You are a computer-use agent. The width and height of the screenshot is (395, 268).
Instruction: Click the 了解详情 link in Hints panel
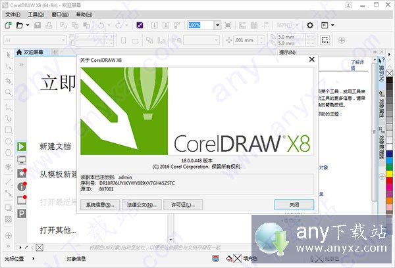[x=357, y=65]
